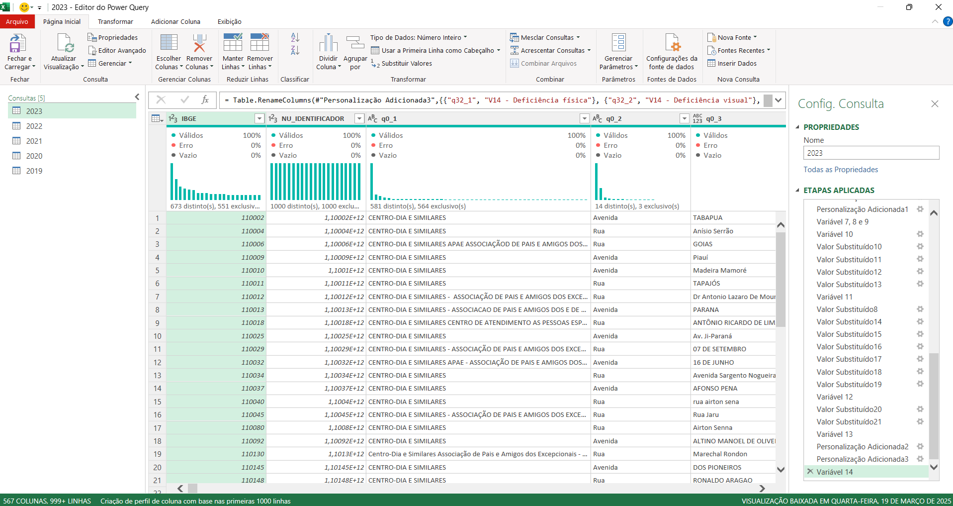
Task: Click Escolher Colunas icon
Action: coord(169,43)
